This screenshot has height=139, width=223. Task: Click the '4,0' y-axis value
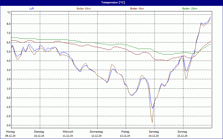[9, 61]
